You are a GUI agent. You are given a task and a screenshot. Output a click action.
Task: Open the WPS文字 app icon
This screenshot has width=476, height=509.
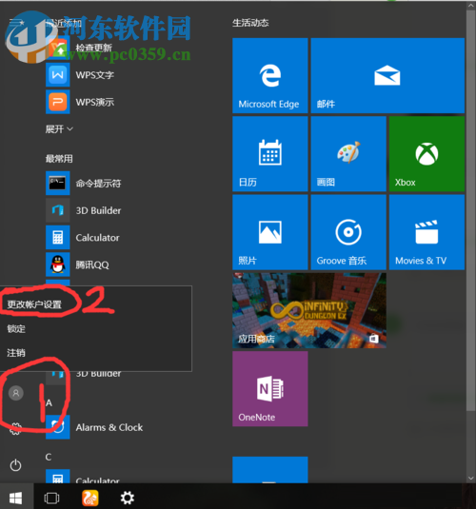click(57, 75)
